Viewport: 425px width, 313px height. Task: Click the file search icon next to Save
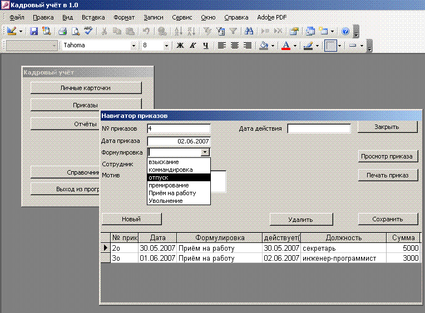pos(47,31)
